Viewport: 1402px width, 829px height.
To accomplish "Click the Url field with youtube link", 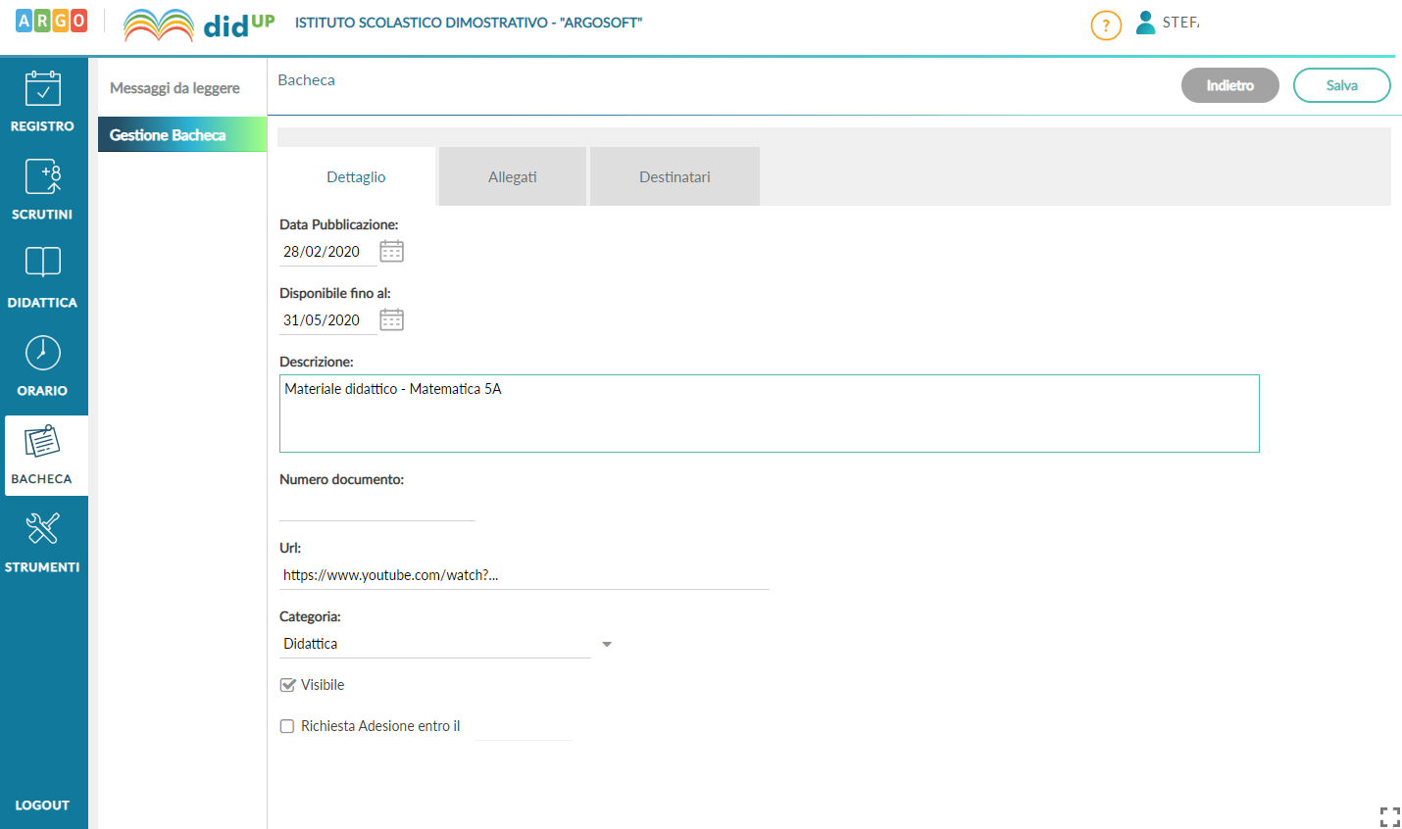I will 525,575.
